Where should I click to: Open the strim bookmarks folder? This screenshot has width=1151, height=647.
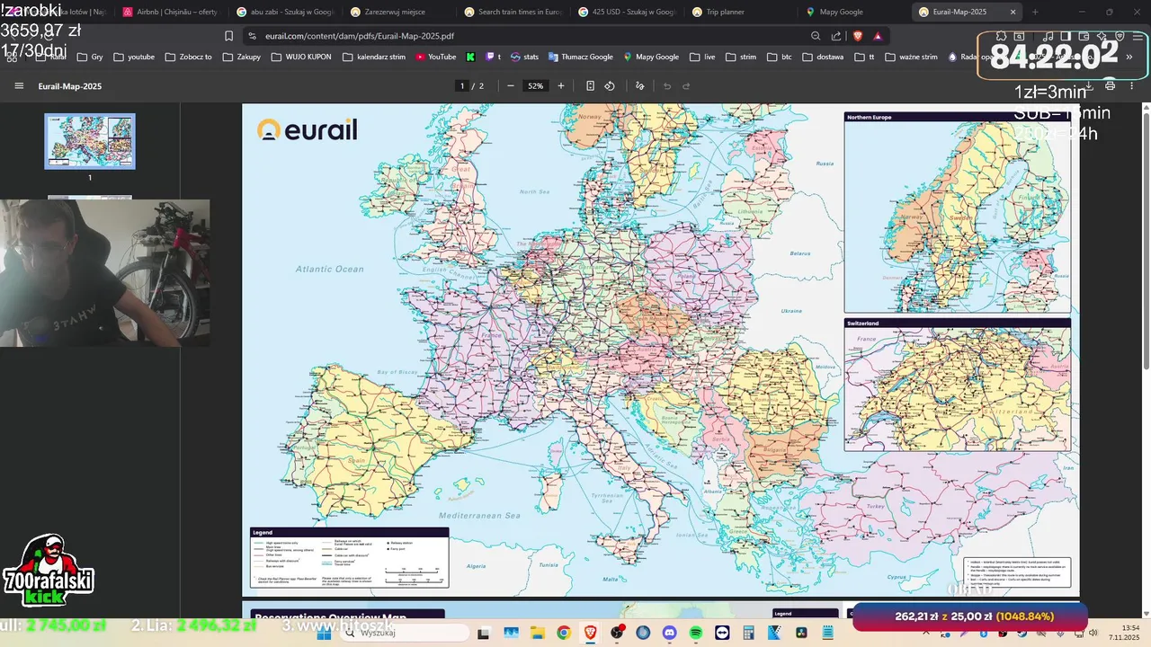click(741, 57)
